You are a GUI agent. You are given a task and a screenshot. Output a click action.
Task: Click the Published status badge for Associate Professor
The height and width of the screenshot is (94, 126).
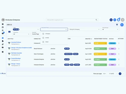112,43
